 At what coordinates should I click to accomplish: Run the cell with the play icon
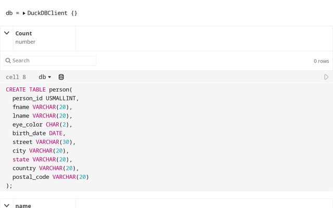point(326,77)
